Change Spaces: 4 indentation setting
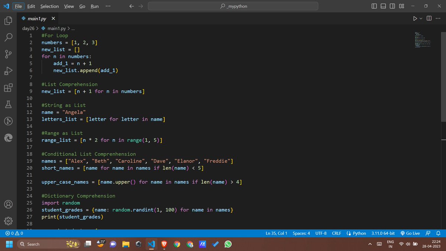 (301, 233)
